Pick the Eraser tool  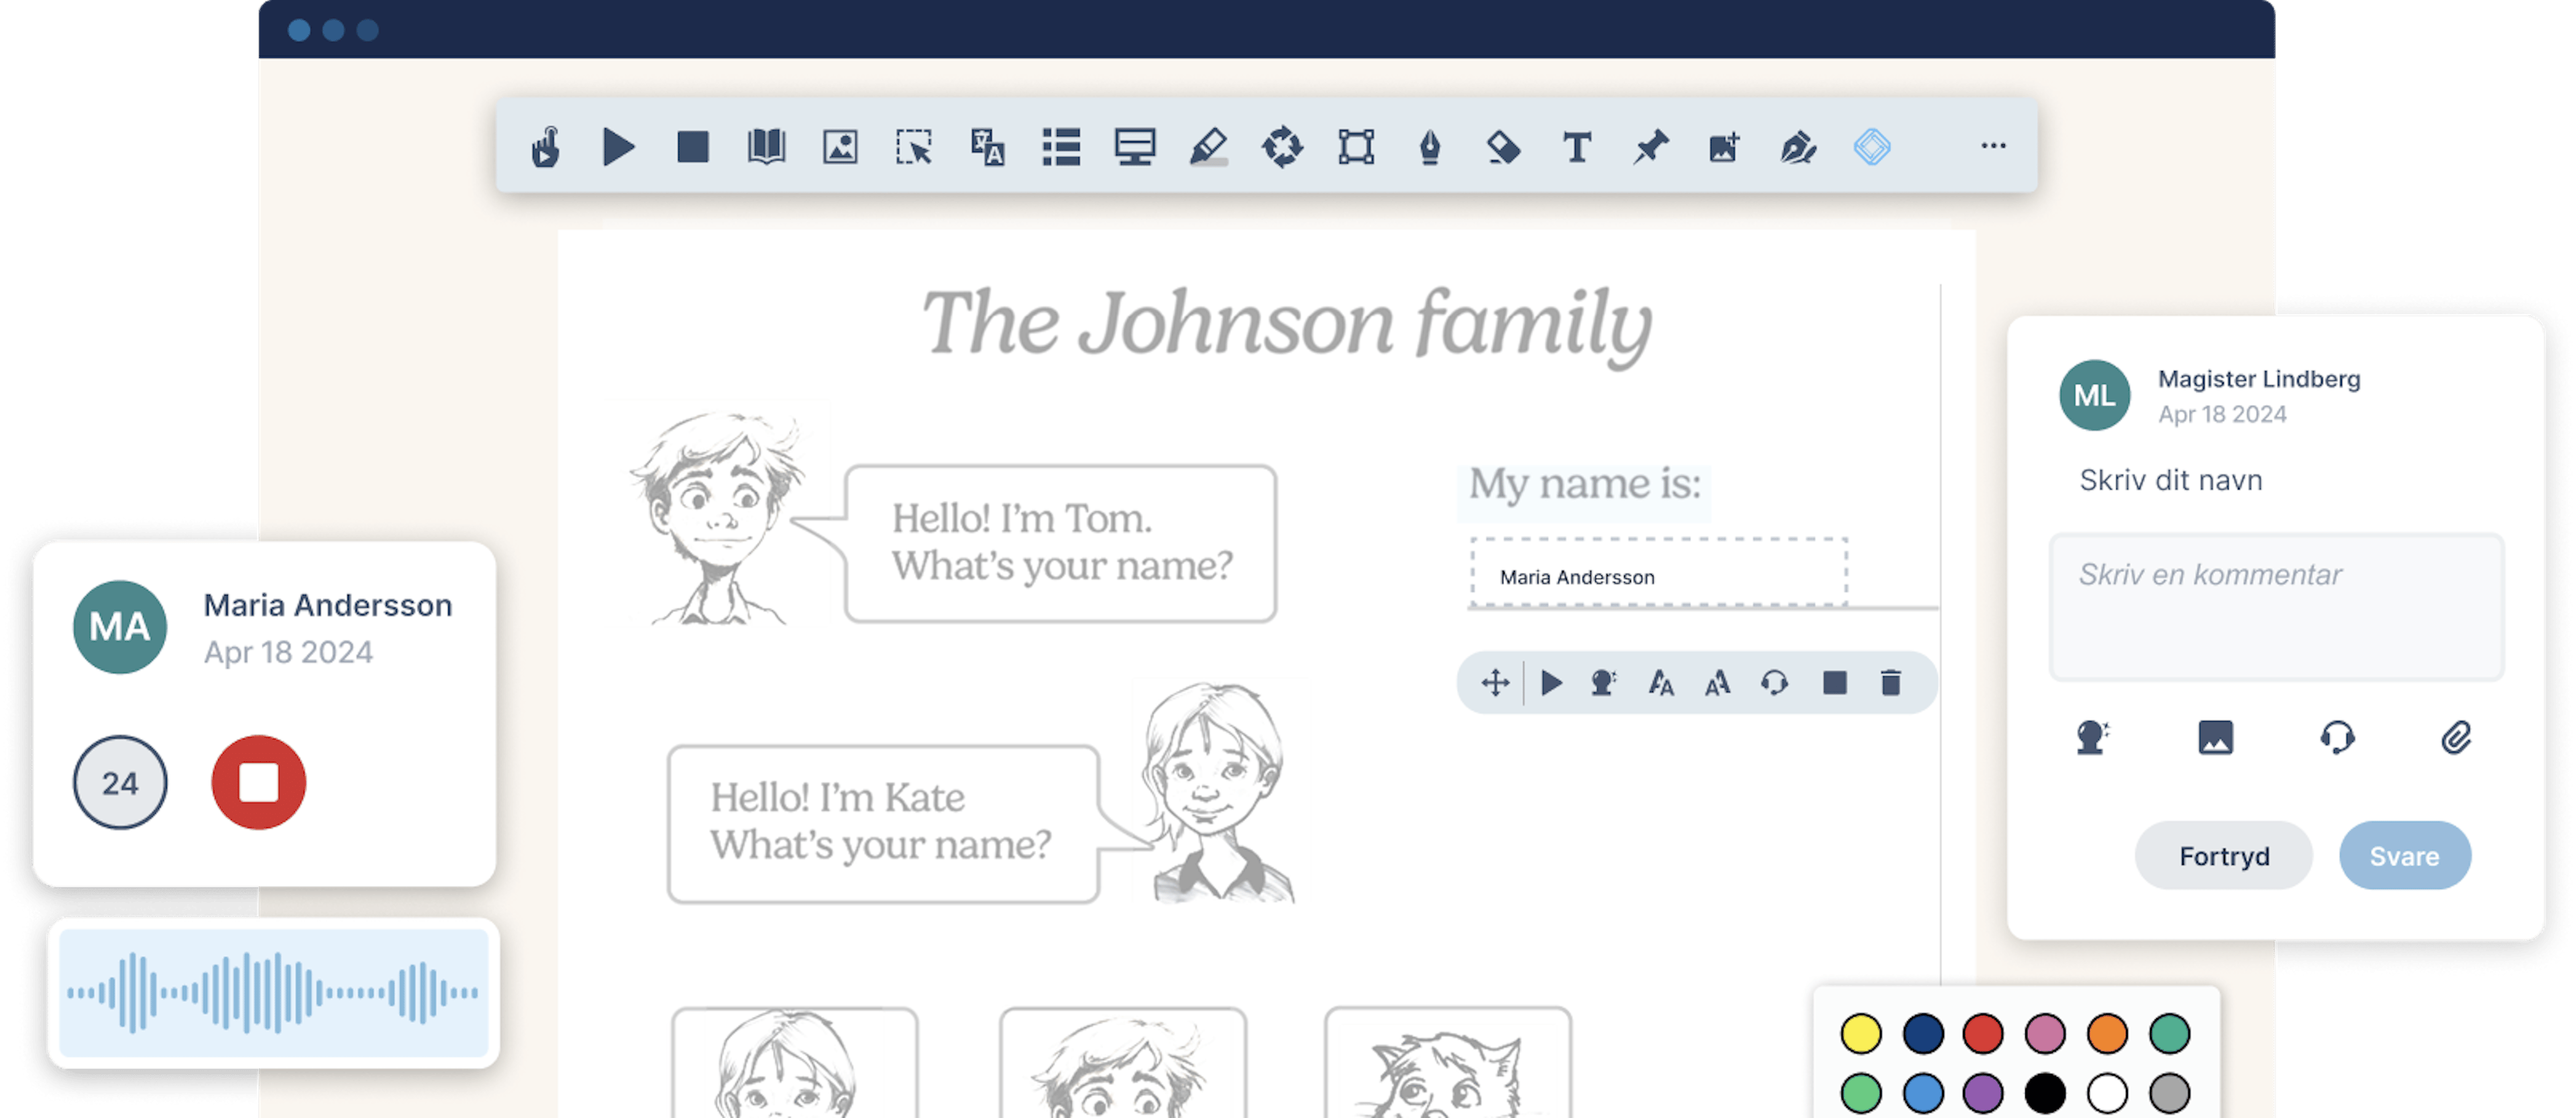pyautogui.click(x=1504, y=146)
